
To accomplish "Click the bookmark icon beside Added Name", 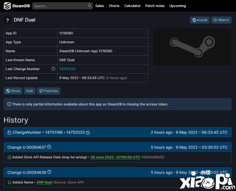I will 9,182.
